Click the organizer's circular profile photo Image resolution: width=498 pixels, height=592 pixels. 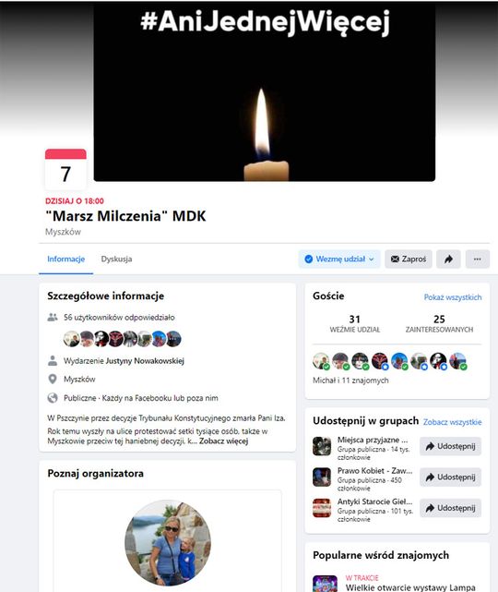[168, 544]
